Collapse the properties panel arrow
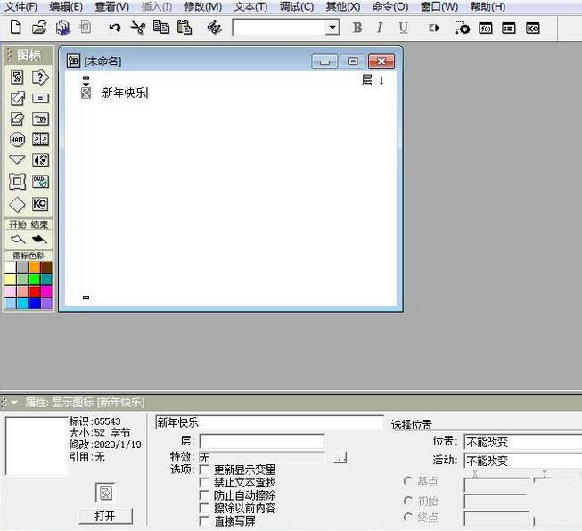Screen dimensions: 582x531 pos(13,402)
